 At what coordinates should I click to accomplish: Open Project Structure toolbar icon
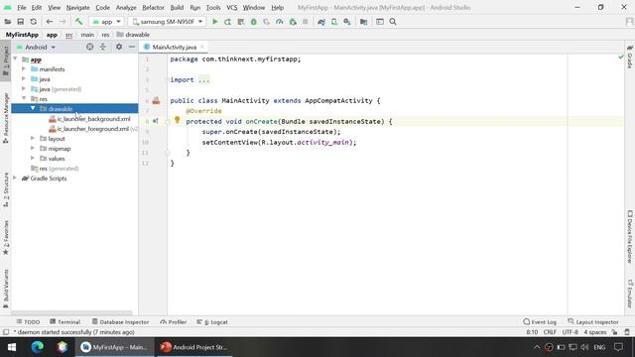coord(364,22)
